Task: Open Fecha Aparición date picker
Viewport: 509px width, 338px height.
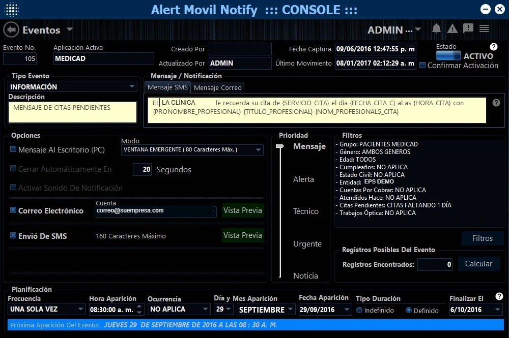Action: [347, 309]
